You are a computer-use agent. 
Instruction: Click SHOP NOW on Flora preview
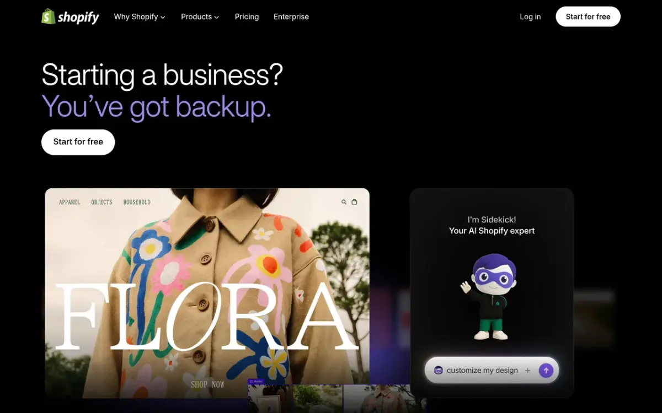(207, 384)
